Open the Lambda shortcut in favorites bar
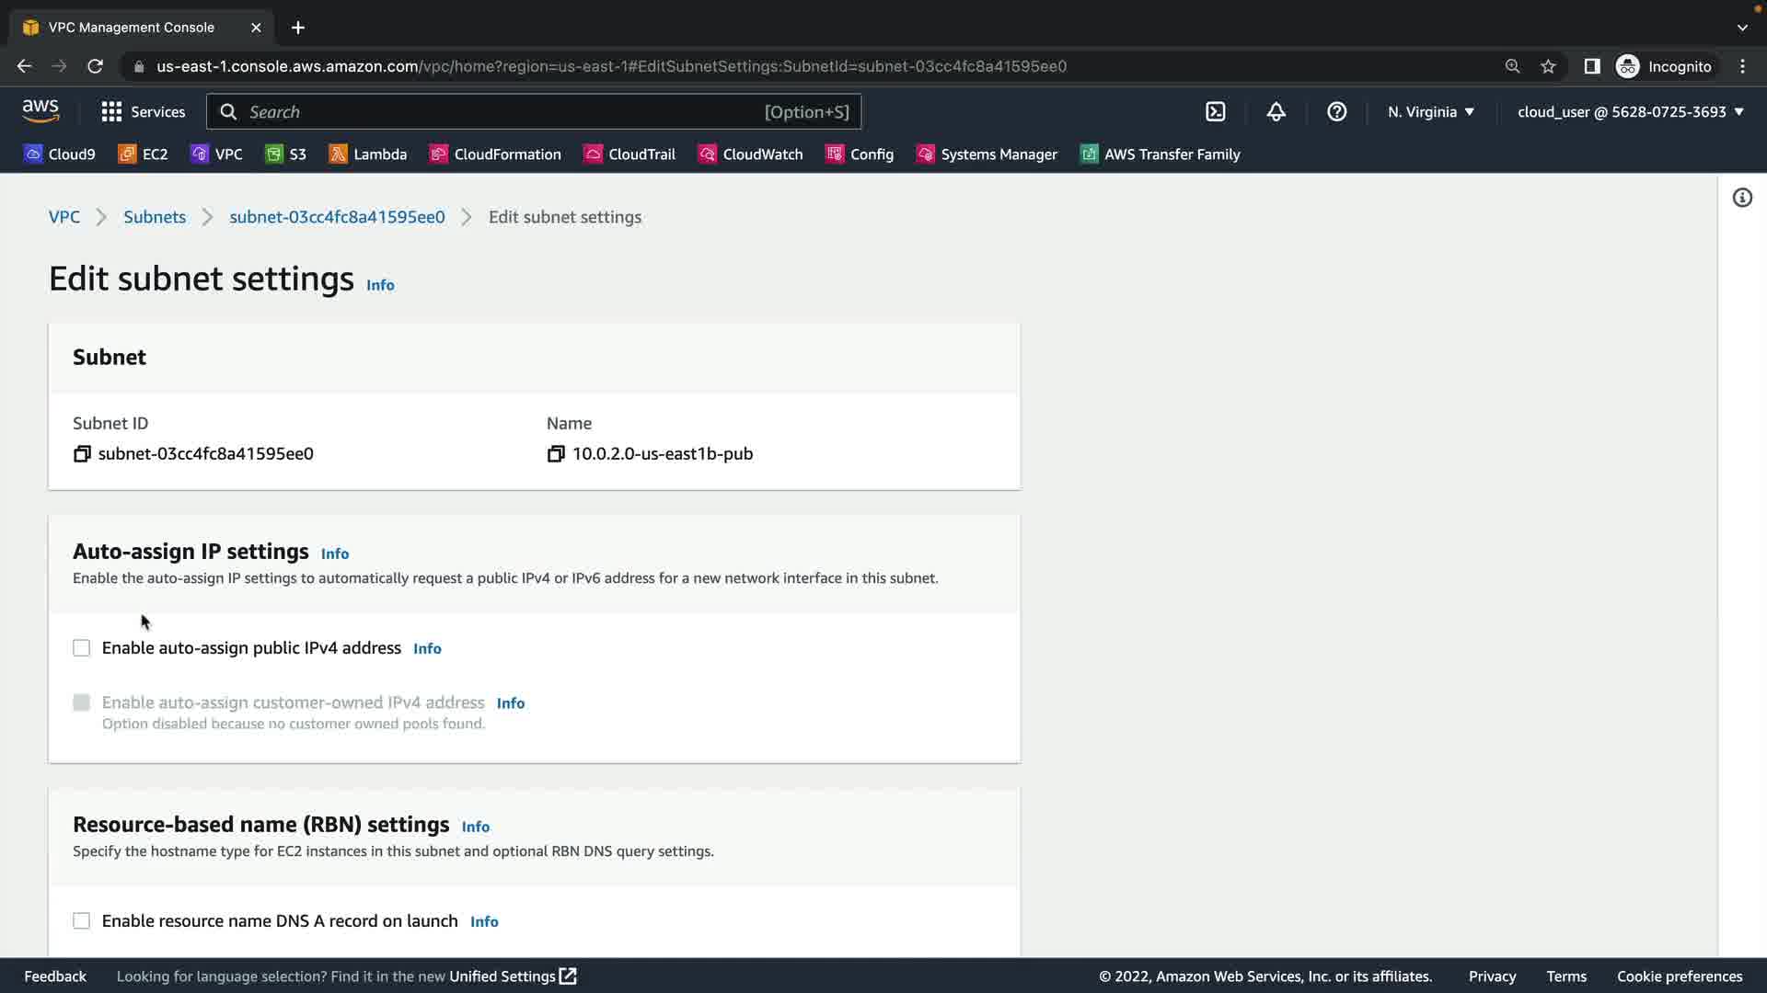This screenshot has height=993, width=1767. 367,154
